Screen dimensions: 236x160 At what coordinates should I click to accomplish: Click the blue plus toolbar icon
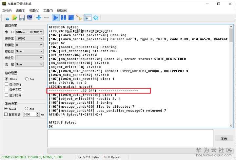click(x=39, y=18)
